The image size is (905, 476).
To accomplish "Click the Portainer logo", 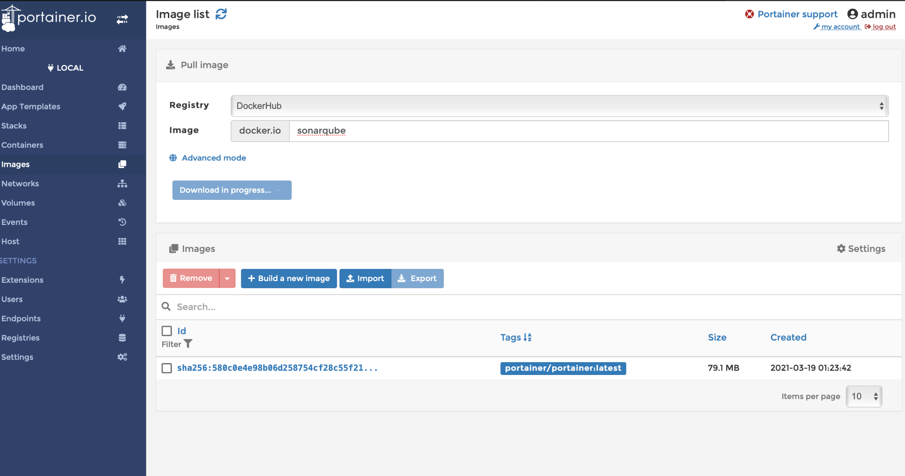I will click(x=49, y=18).
